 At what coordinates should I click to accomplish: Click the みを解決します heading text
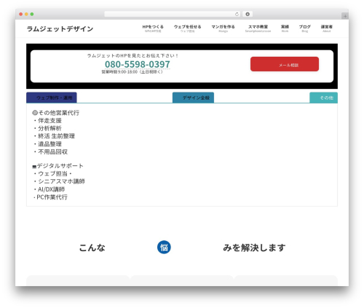click(x=254, y=248)
